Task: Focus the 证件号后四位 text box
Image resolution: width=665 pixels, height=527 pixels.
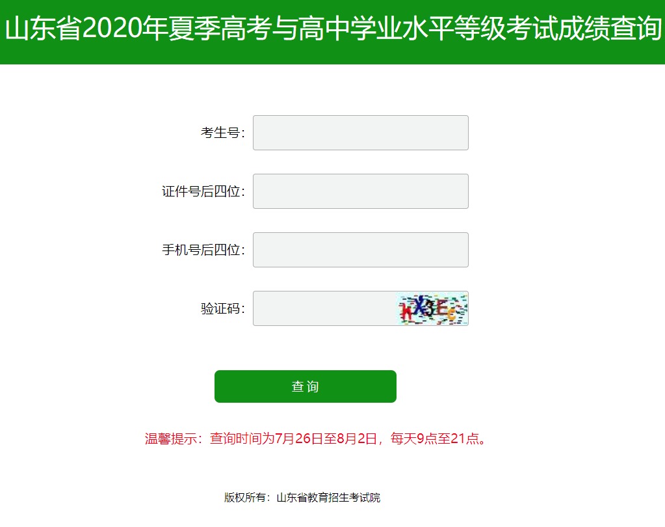Action: coord(360,191)
